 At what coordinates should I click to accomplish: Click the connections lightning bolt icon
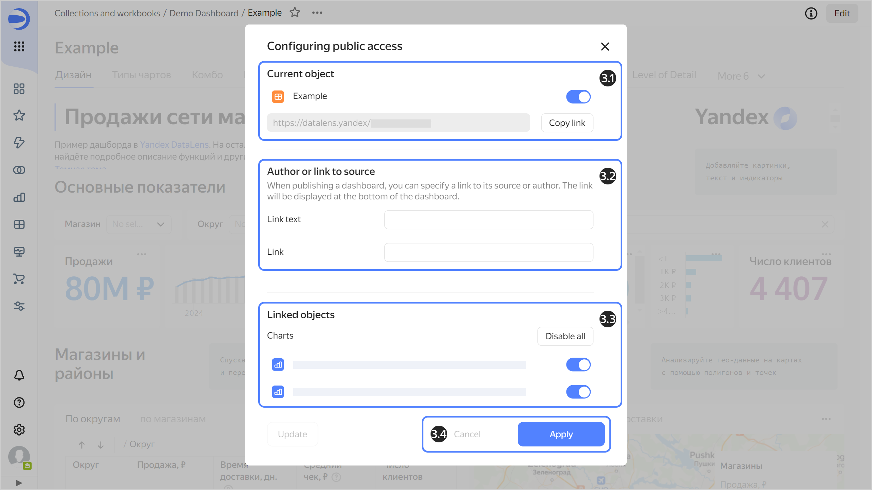coord(19,143)
